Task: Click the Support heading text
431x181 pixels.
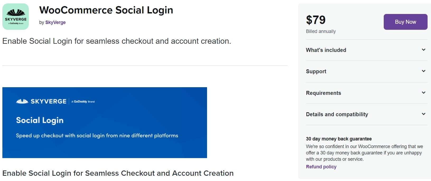Action: pyautogui.click(x=316, y=71)
